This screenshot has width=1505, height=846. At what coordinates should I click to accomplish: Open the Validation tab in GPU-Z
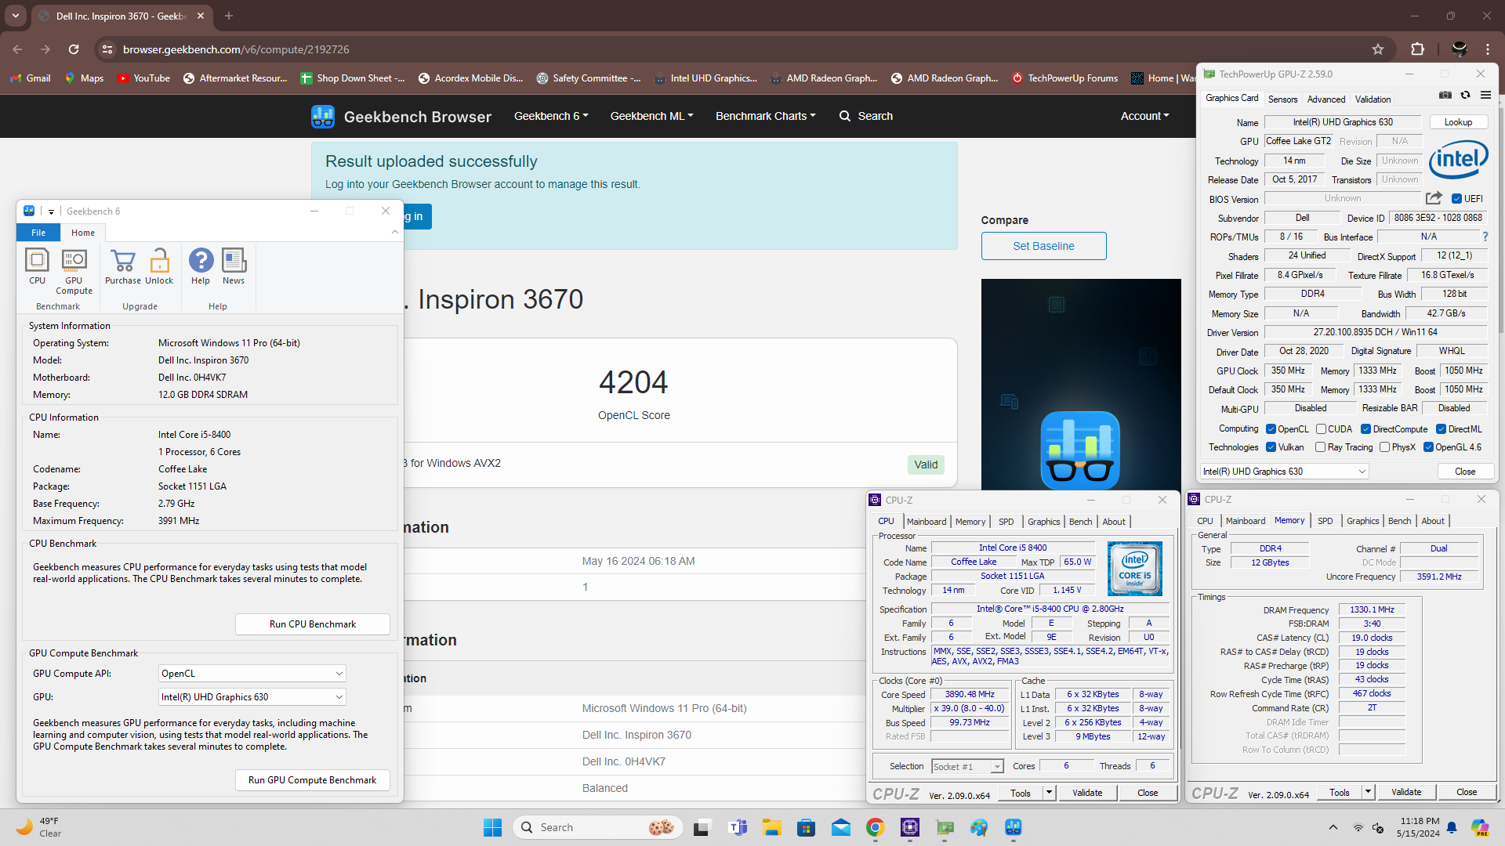[1373, 99]
